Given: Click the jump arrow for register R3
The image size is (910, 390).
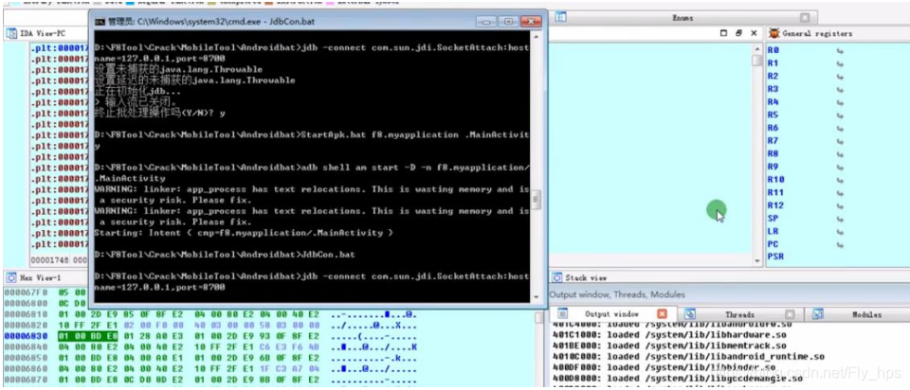Looking at the screenshot, I should (x=839, y=89).
